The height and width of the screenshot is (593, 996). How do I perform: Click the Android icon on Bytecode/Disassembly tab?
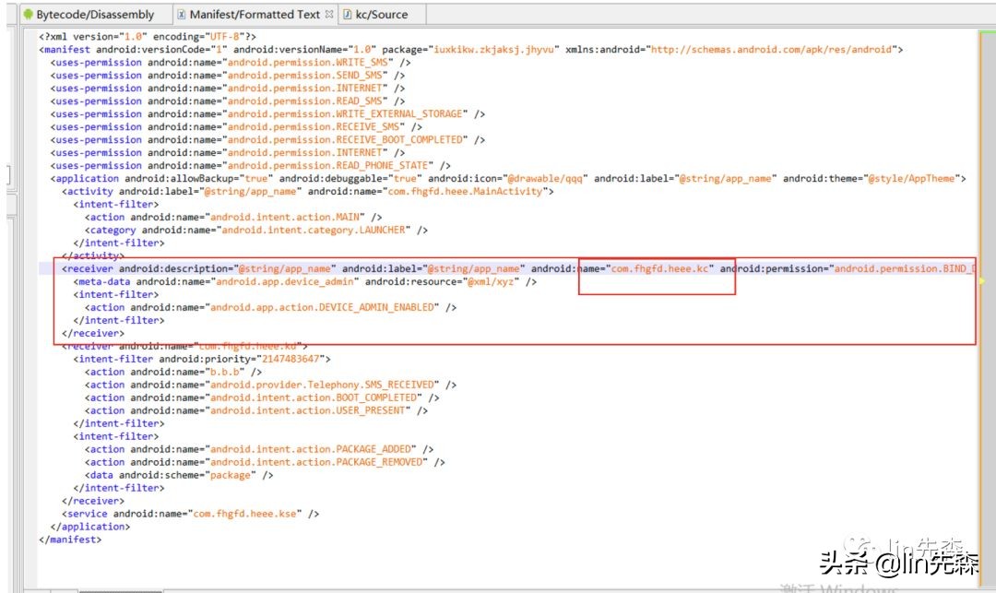[x=28, y=15]
